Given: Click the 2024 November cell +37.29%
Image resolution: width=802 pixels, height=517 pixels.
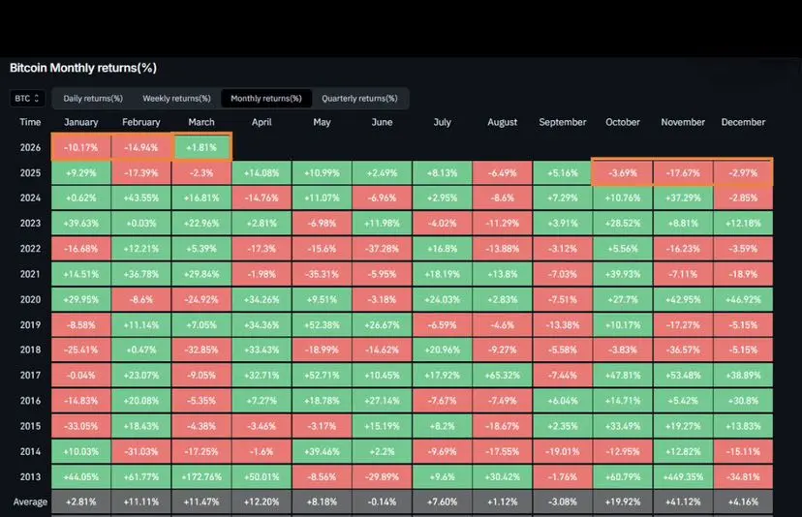Looking at the screenshot, I should tap(683, 198).
